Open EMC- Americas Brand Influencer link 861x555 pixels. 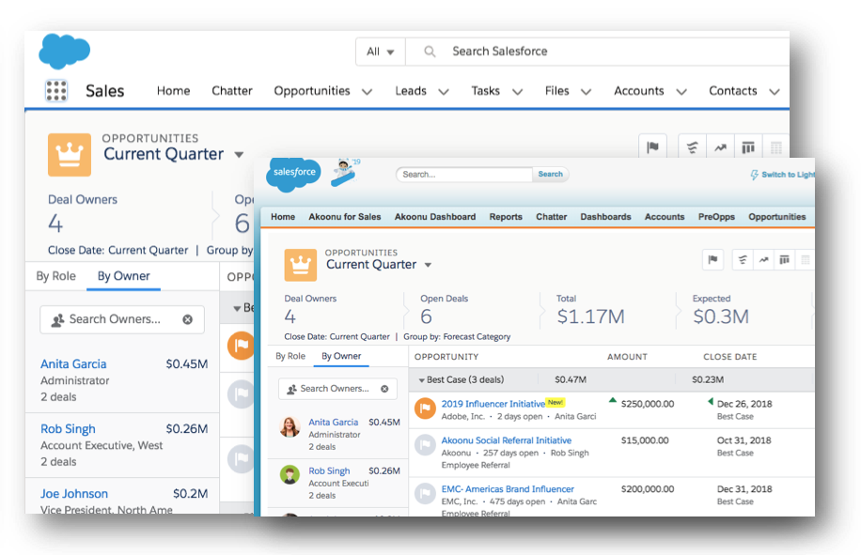click(x=508, y=489)
